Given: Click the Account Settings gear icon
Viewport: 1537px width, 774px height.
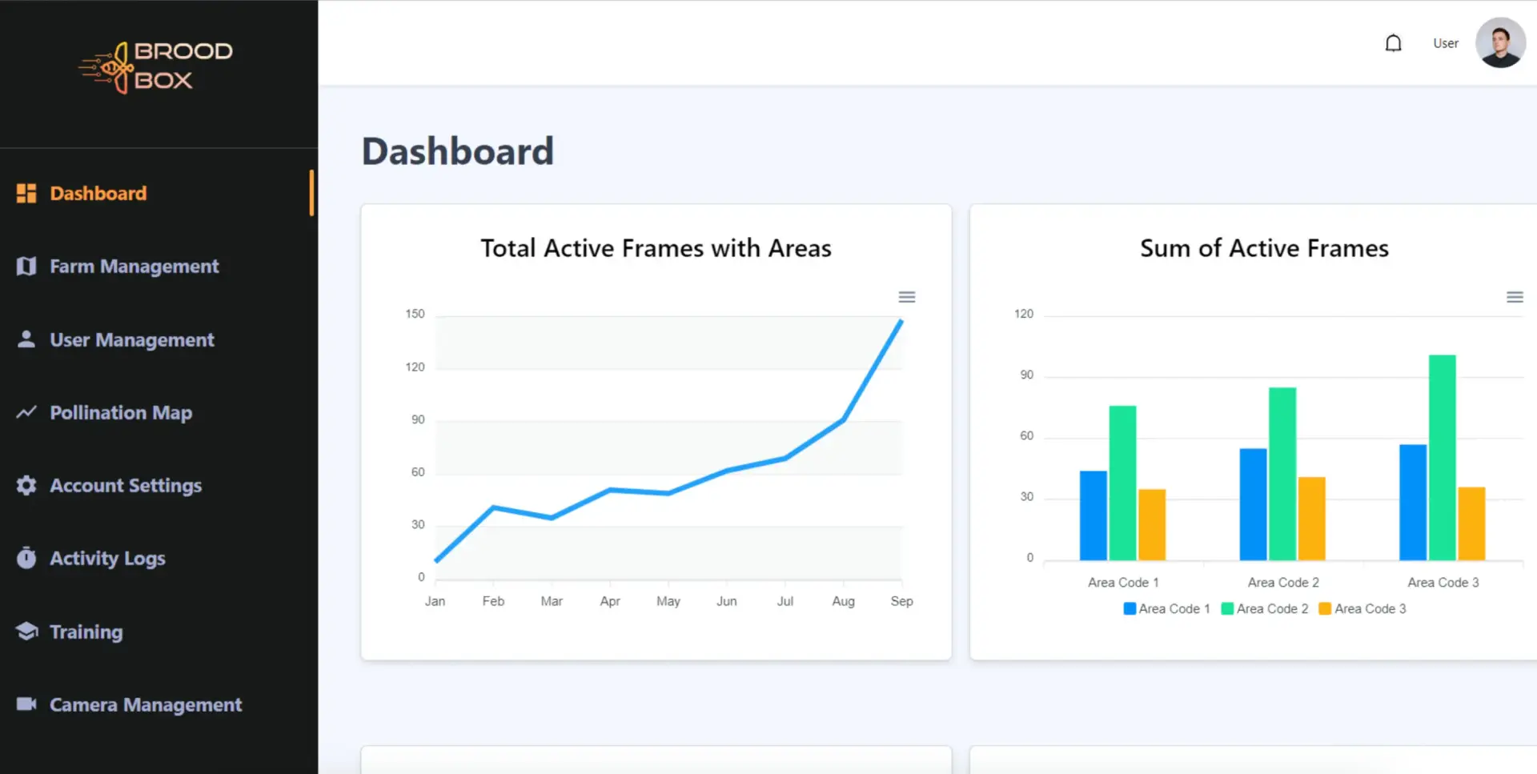Looking at the screenshot, I should click(26, 486).
